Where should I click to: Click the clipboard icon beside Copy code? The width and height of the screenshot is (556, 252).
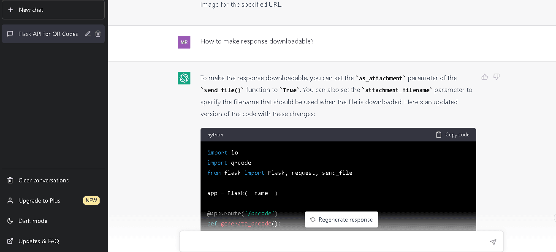[439, 135]
